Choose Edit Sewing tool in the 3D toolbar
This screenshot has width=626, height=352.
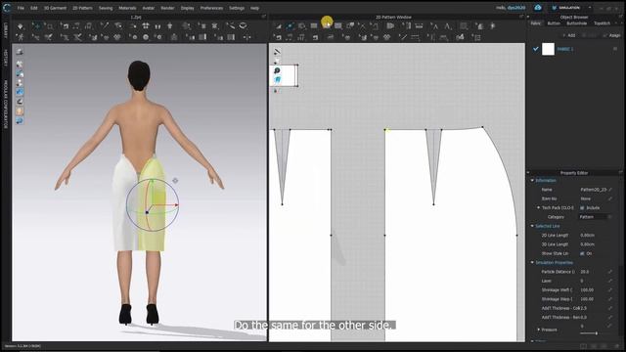[65, 26]
